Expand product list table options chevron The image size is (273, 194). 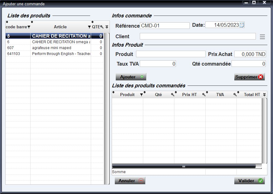click(107, 27)
